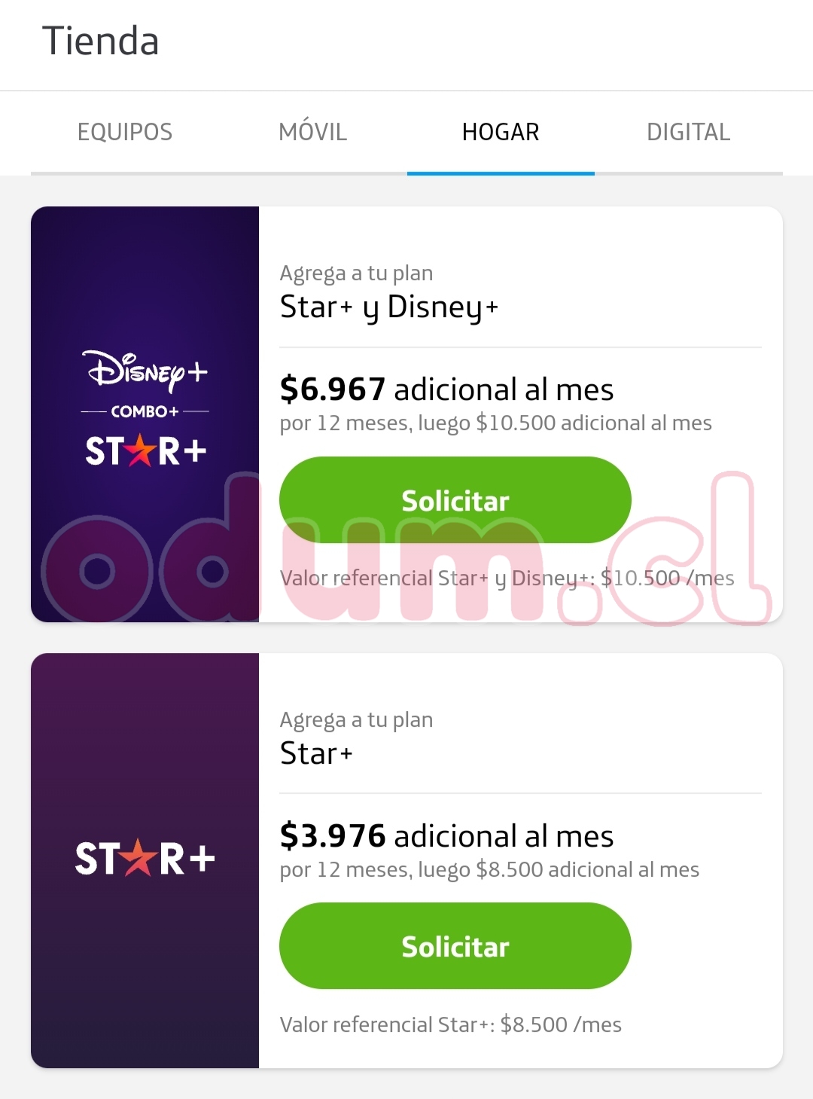
Task: Click 'Agrega a tu plan' above Star+ y Disney+
Action: (356, 273)
